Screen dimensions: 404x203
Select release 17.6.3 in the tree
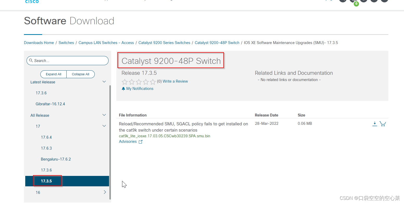46,148
